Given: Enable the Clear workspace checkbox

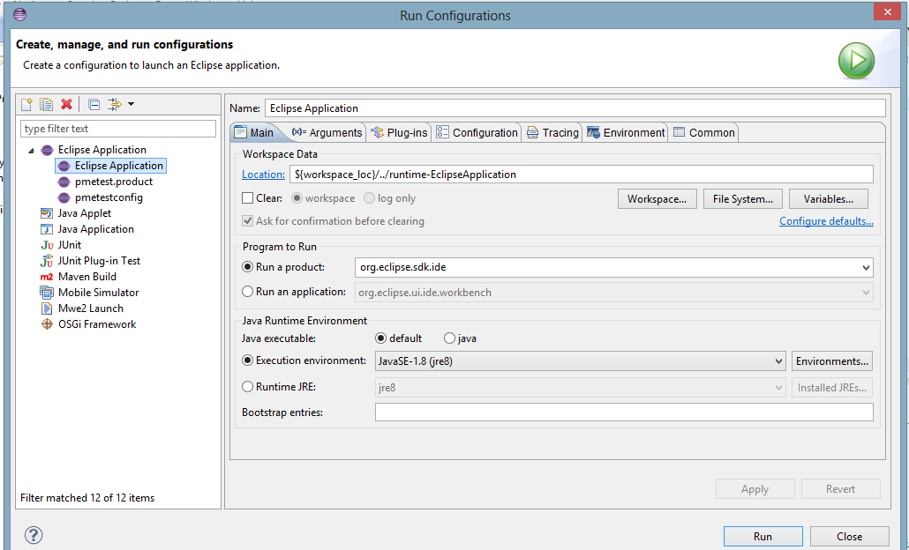Looking at the screenshot, I should click(x=247, y=198).
